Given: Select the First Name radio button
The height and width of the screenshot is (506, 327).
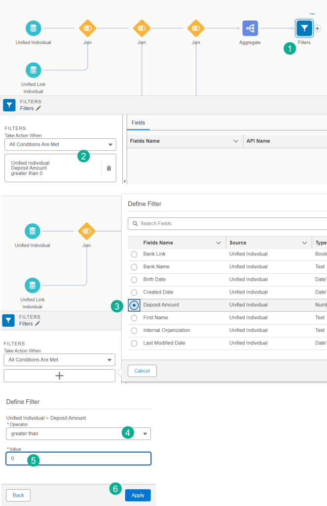Looking at the screenshot, I should (134, 318).
